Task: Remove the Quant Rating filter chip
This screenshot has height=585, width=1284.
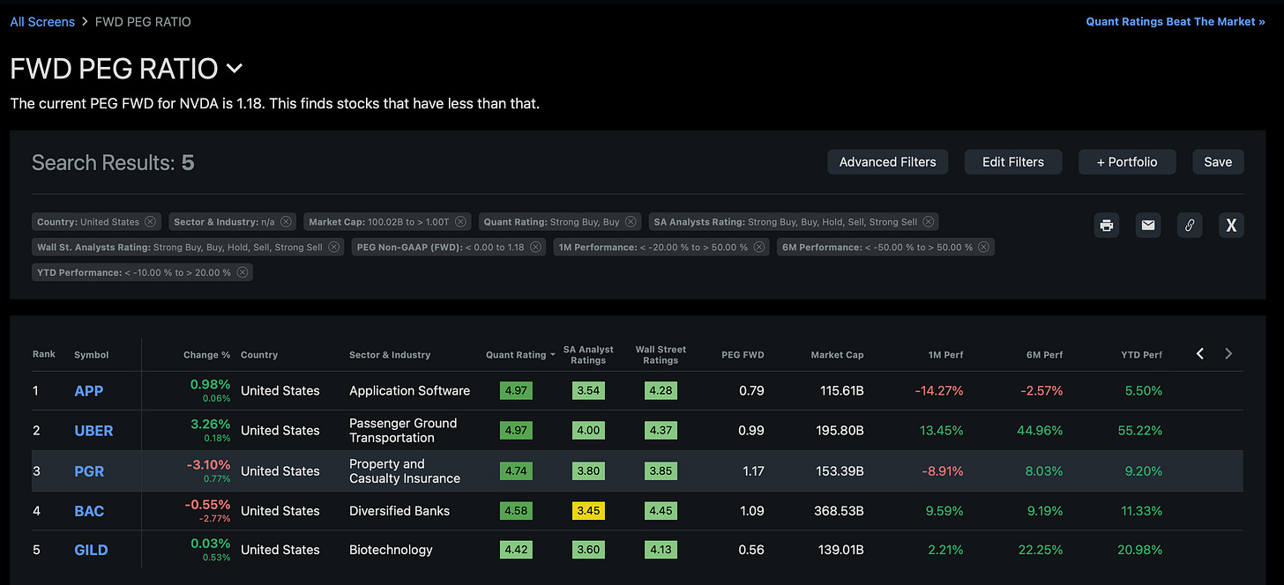Action: tap(632, 222)
